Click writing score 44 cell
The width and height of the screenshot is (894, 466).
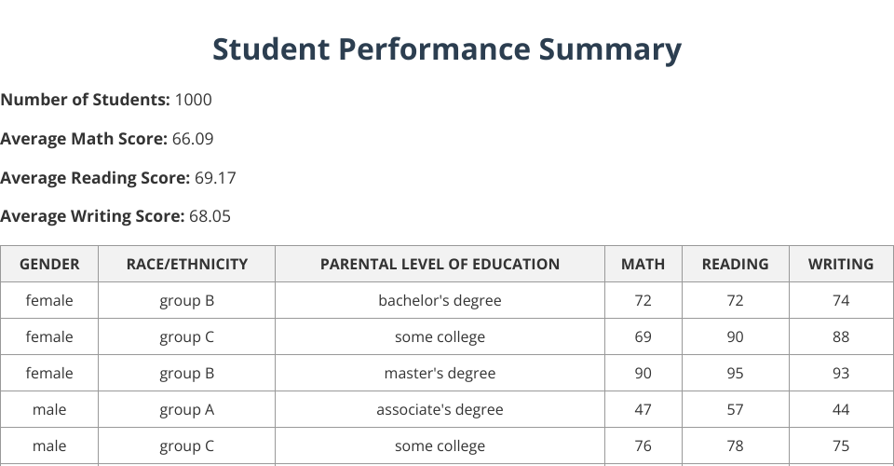pyautogui.click(x=841, y=409)
